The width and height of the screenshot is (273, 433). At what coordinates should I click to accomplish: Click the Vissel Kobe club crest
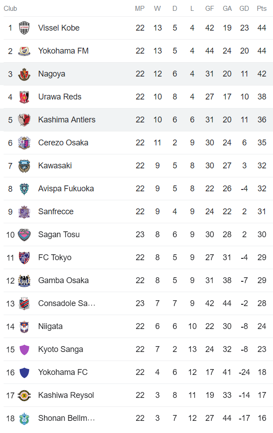[23, 28]
